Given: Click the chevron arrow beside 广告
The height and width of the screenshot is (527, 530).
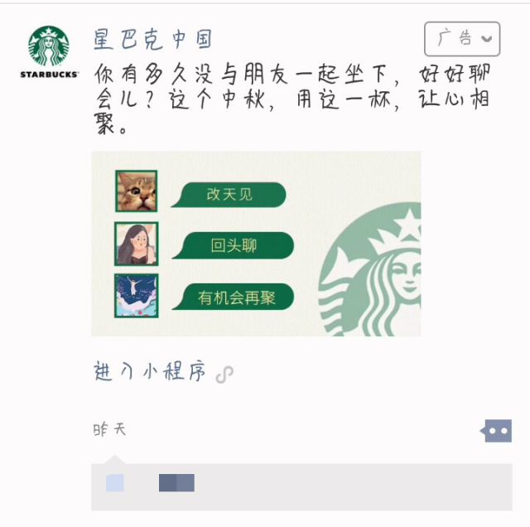Looking at the screenshot, I should click(x=486, y=39).
